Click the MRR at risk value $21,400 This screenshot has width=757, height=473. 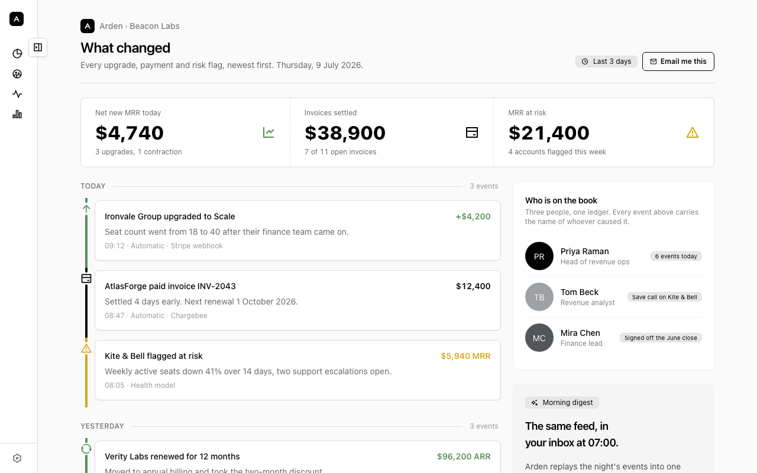tap(549, 133)
